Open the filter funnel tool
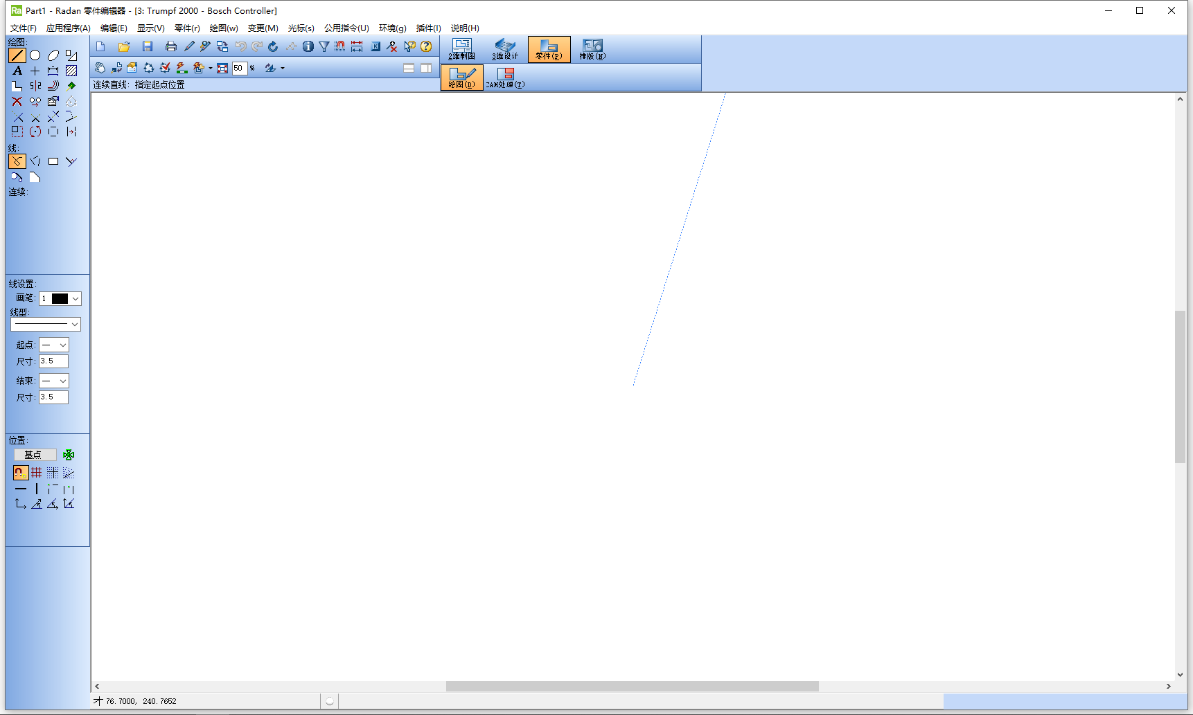Screen dimensions: 1193x715 pyautogui.click(x=324, y=46)
